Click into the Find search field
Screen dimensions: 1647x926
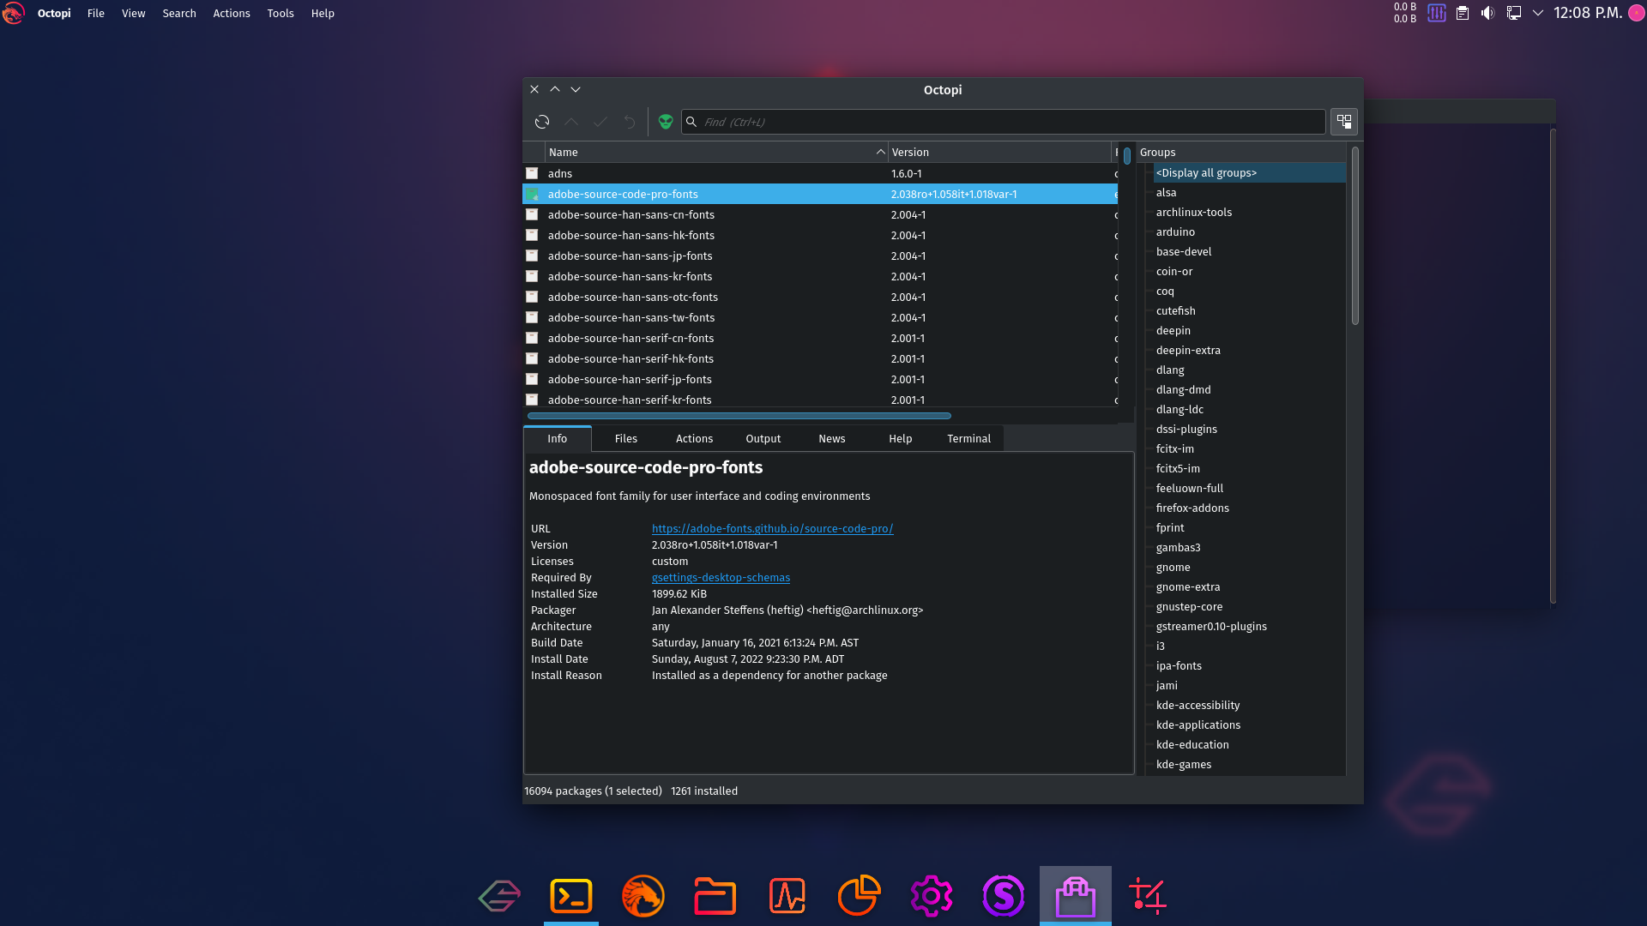[x=1004, y=122]
